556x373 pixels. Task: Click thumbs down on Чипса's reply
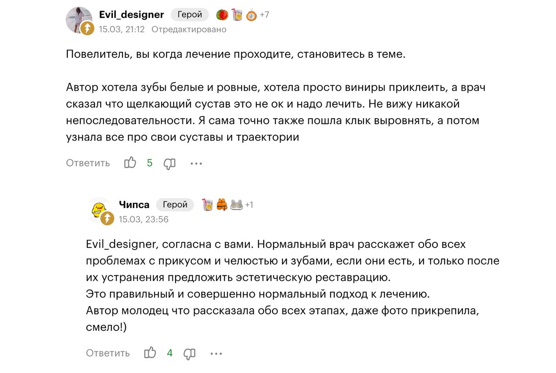[x=189, y=353]
